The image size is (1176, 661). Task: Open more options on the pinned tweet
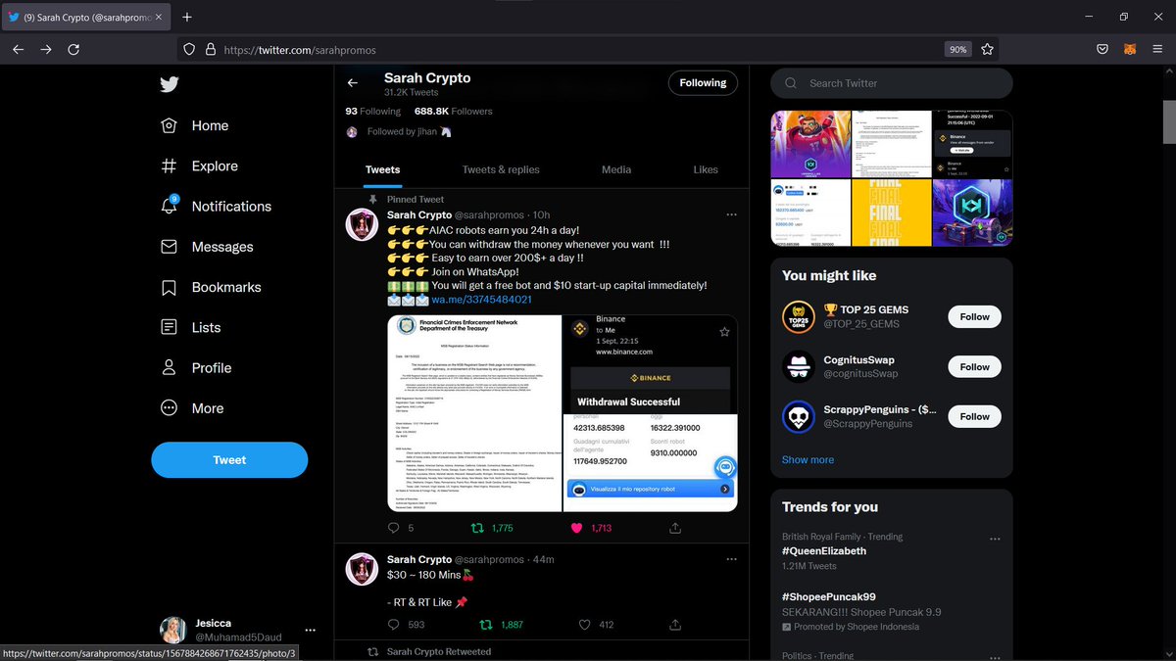coord(731,214)
